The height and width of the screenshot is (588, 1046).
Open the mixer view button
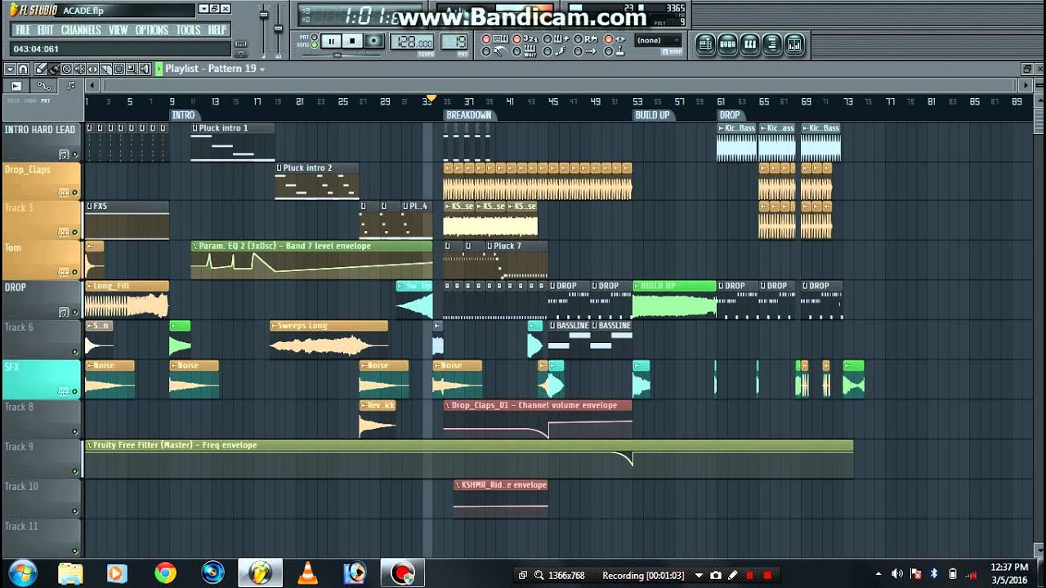(x=794, y=43)
